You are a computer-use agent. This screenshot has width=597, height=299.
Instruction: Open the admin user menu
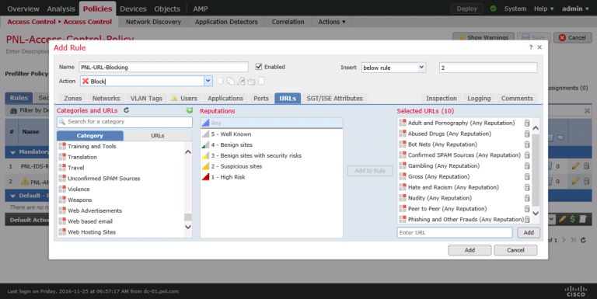point(575,9)
